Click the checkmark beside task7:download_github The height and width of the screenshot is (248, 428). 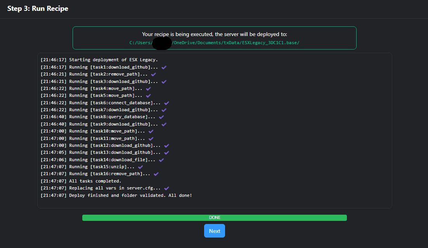point(164,110)
